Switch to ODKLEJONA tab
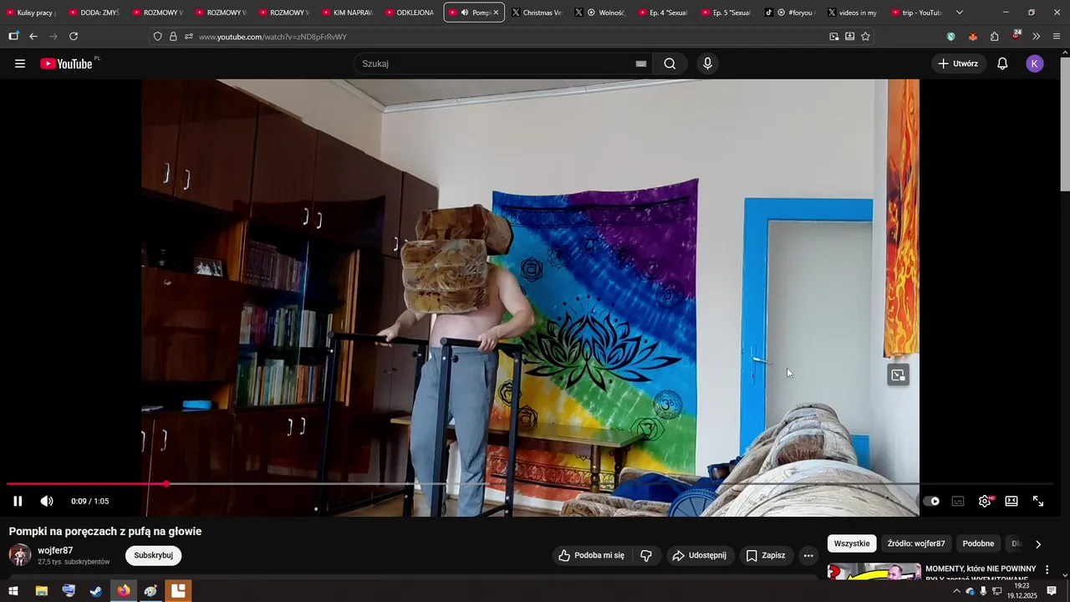This screenshot has height=602, width=1070. [411, 13]
